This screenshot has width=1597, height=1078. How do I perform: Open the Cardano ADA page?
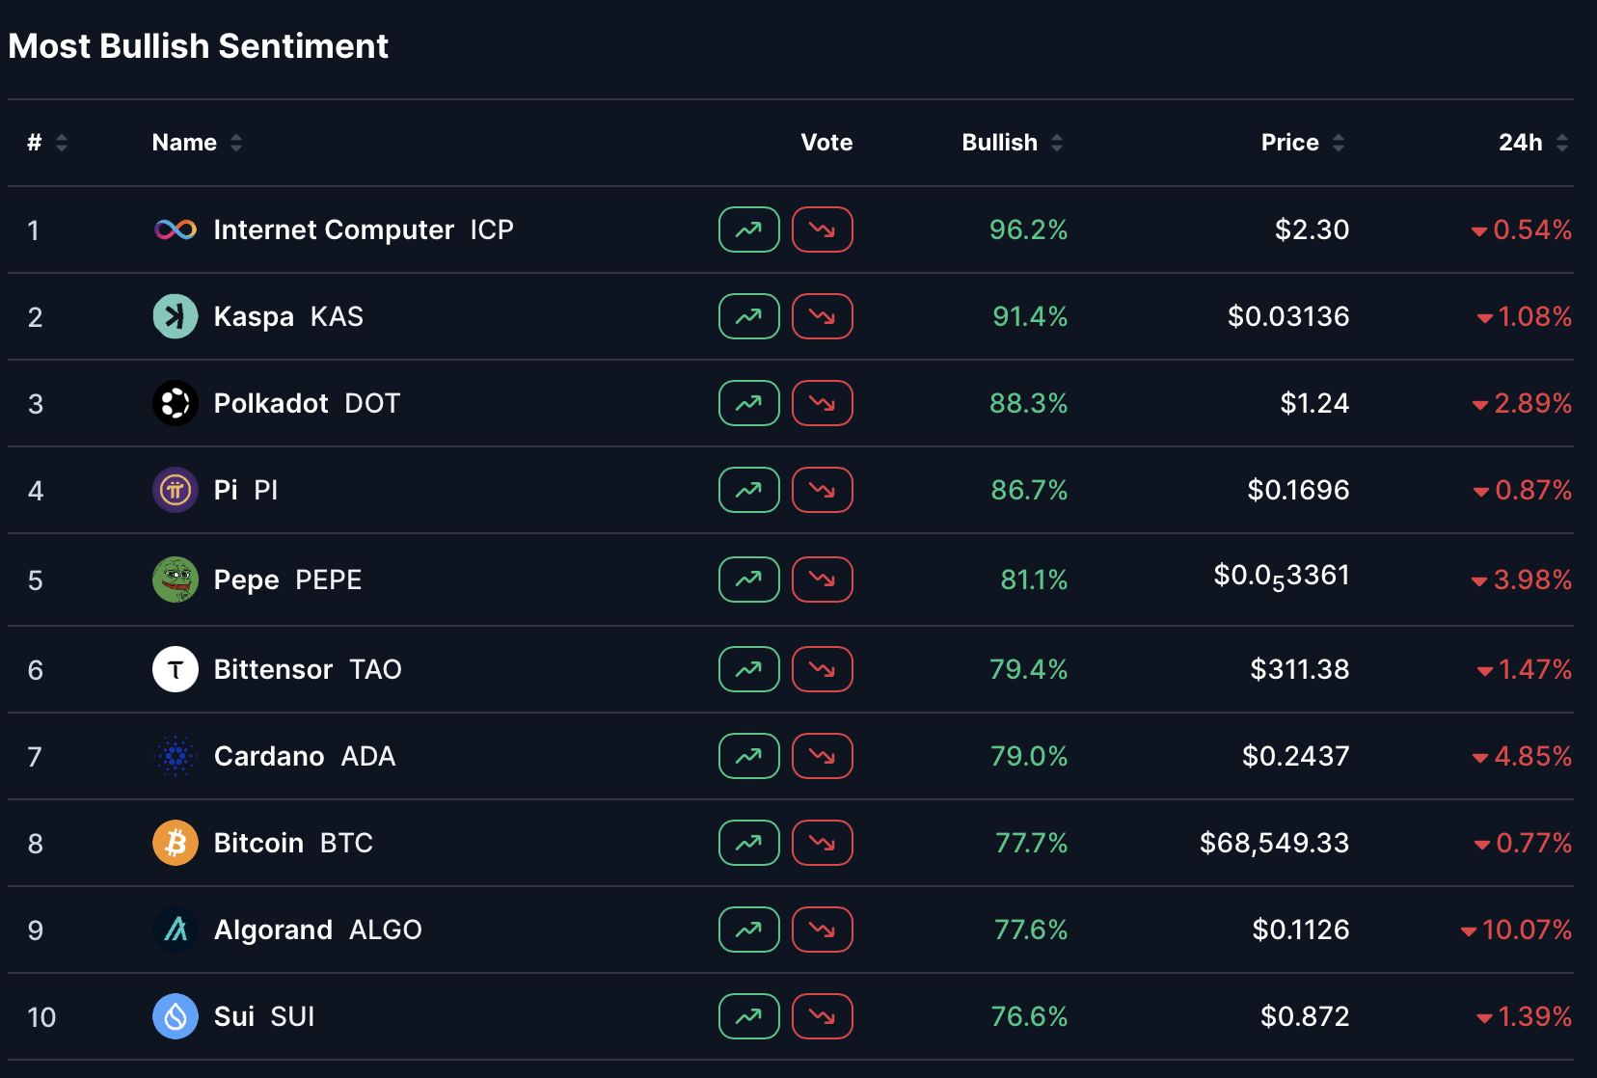270,756
